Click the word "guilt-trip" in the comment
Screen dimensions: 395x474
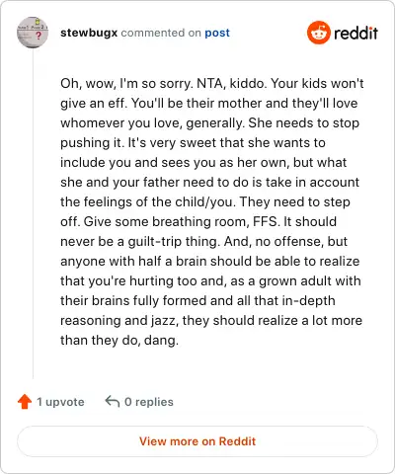point(155,242)
